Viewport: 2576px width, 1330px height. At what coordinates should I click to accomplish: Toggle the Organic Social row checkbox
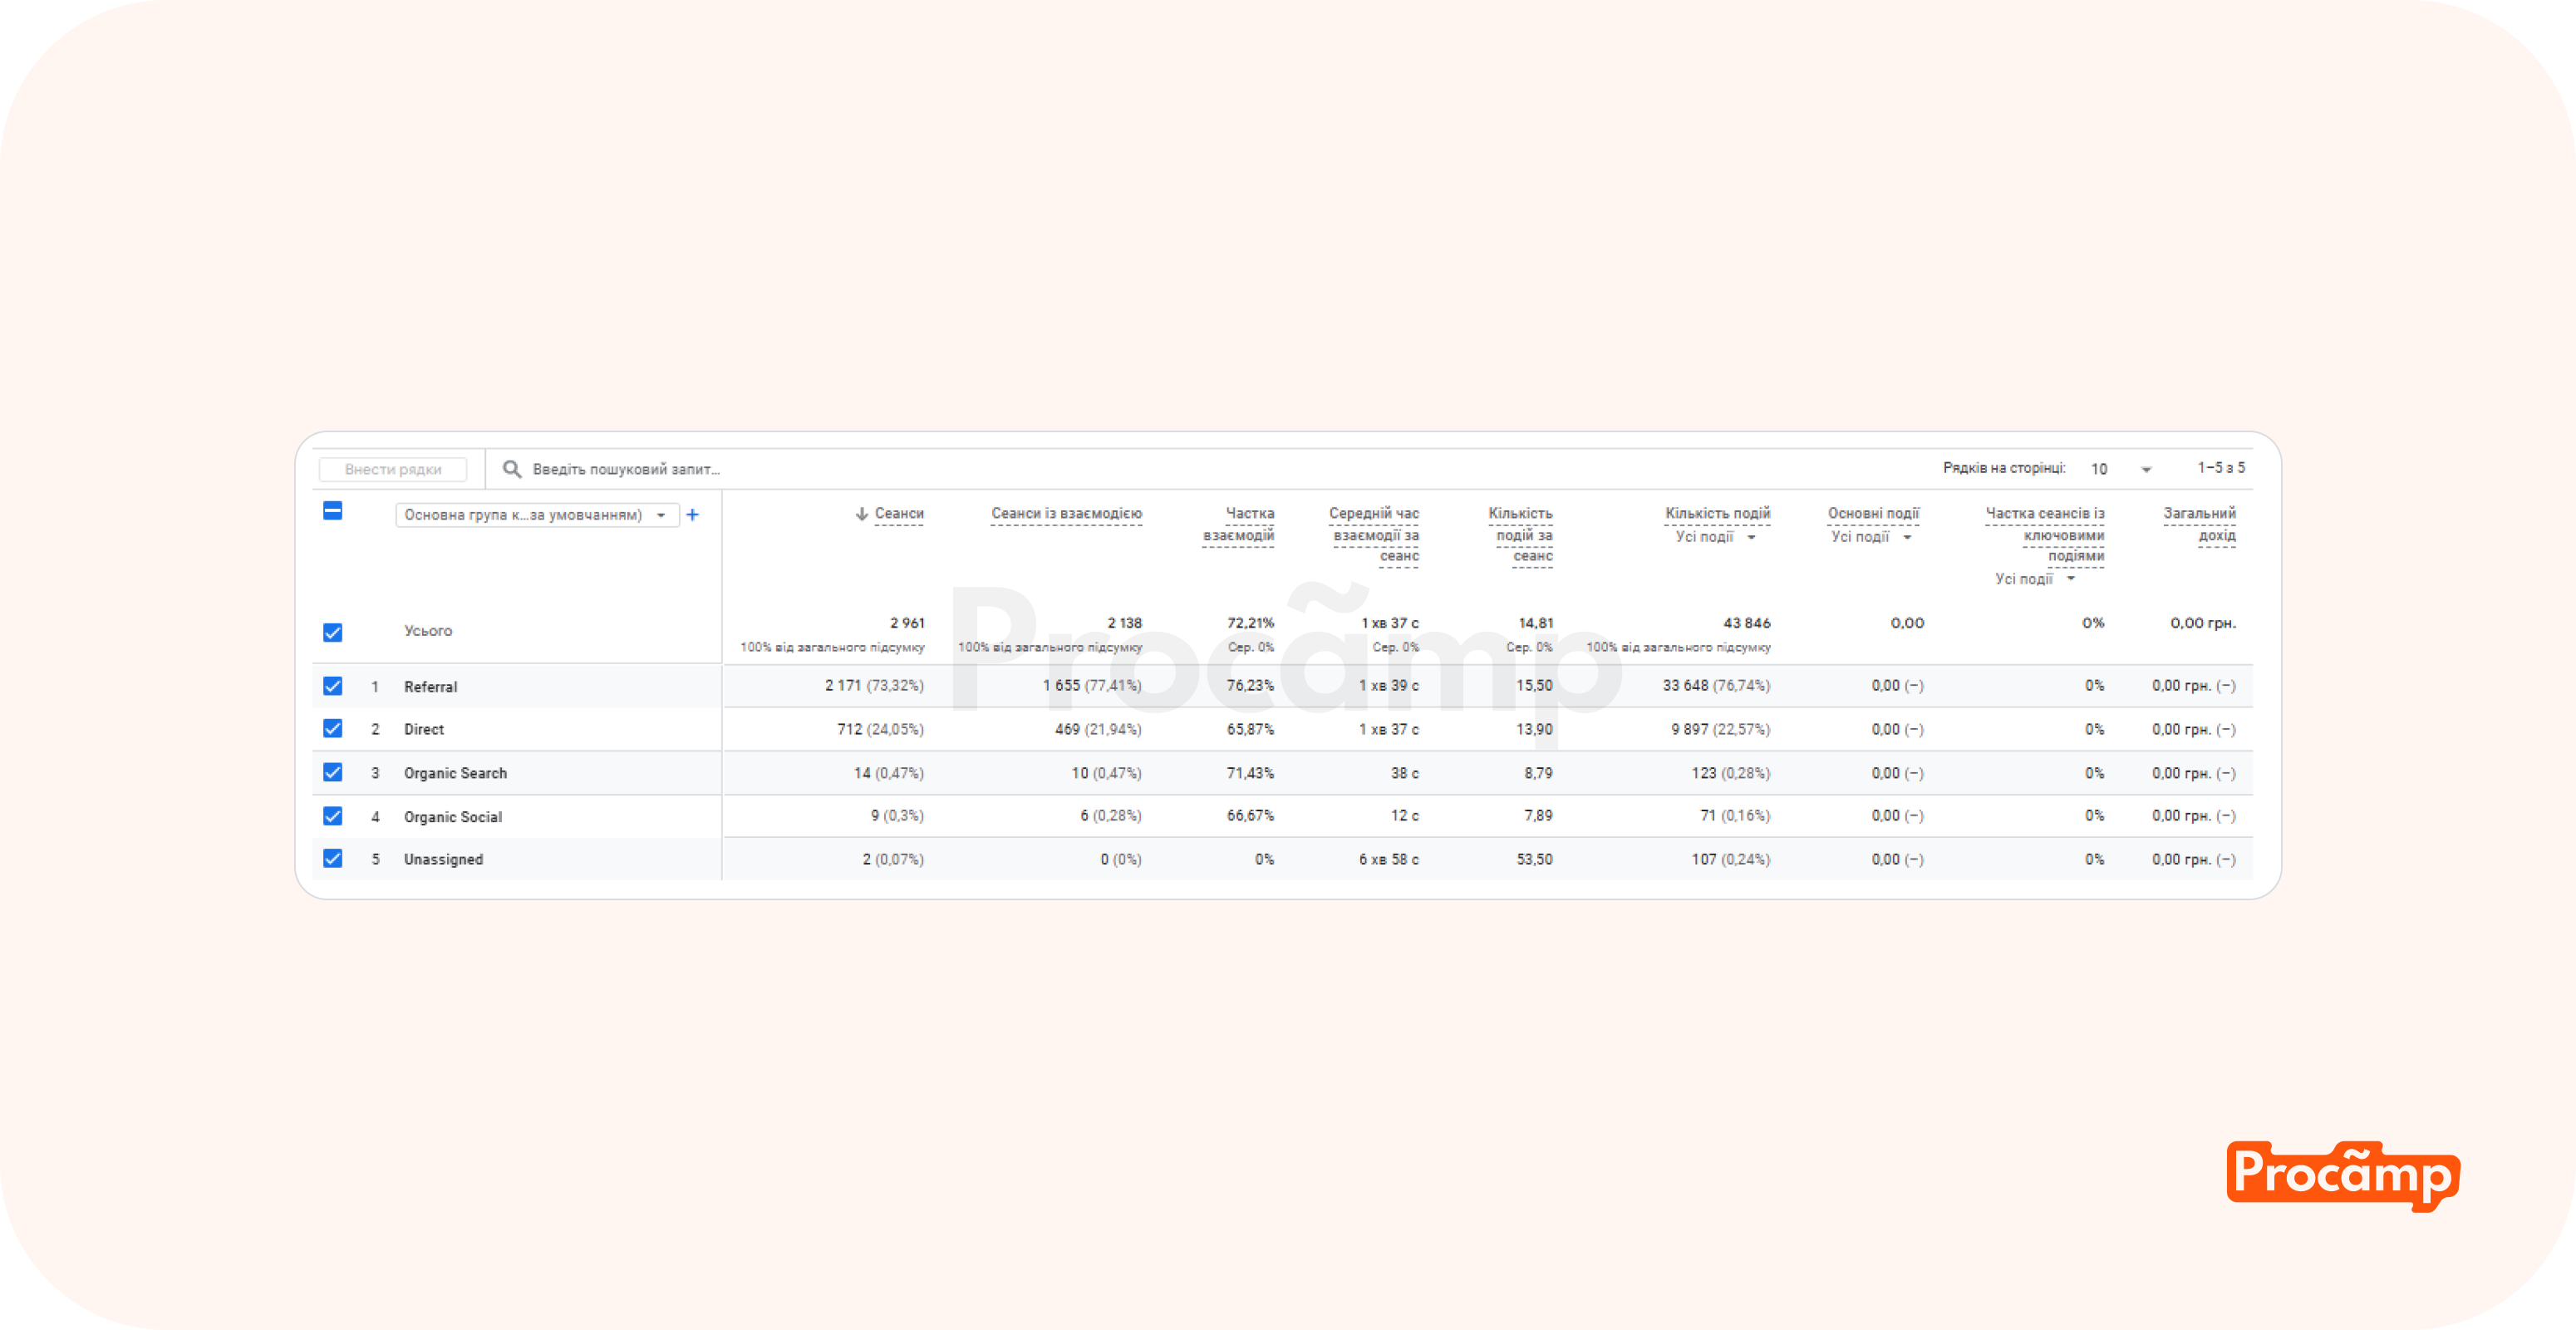[x=333, y=816]
